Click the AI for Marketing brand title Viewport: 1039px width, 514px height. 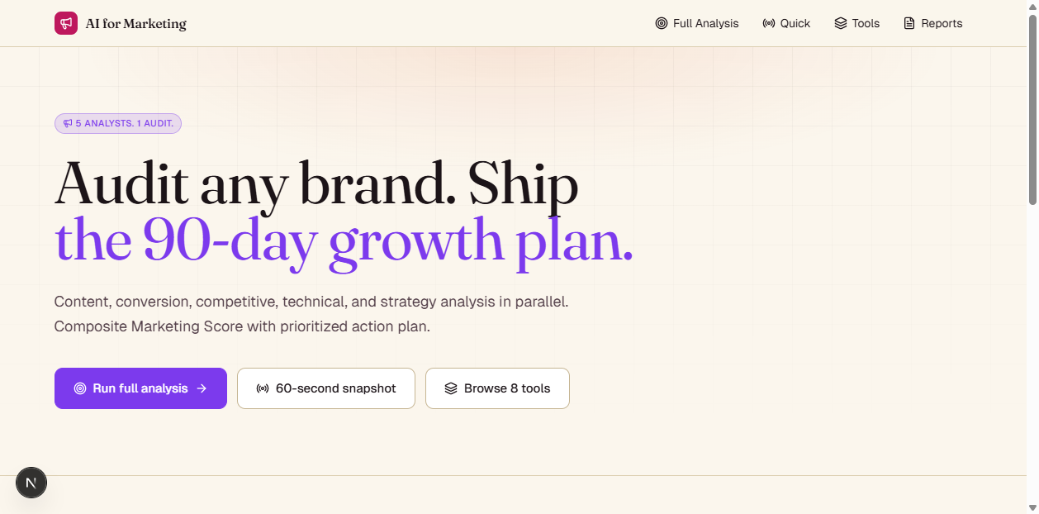pos(136,24)
